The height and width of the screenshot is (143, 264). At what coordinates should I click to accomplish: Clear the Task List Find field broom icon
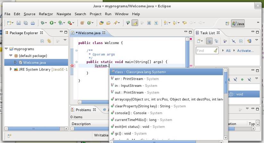[216, 50]
